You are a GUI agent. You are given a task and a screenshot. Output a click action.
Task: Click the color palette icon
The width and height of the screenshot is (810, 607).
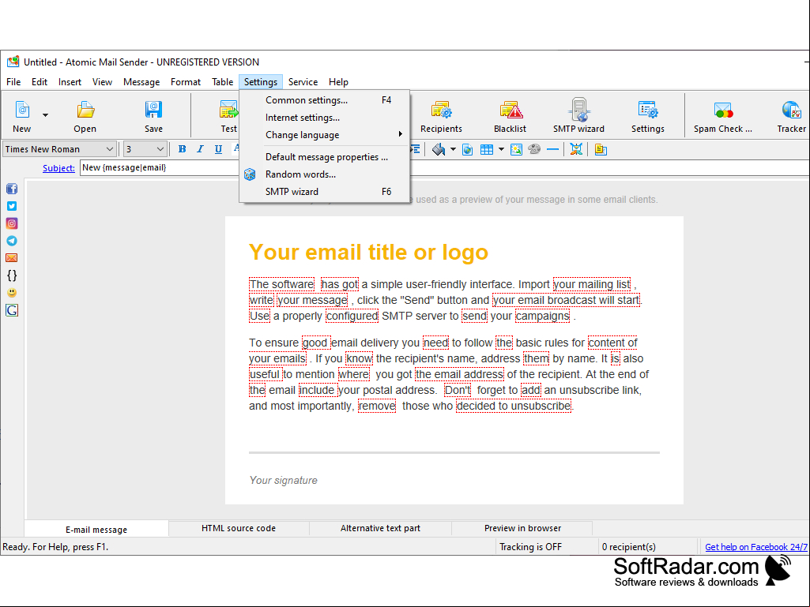pyautogui.click(x=534, y=150)
